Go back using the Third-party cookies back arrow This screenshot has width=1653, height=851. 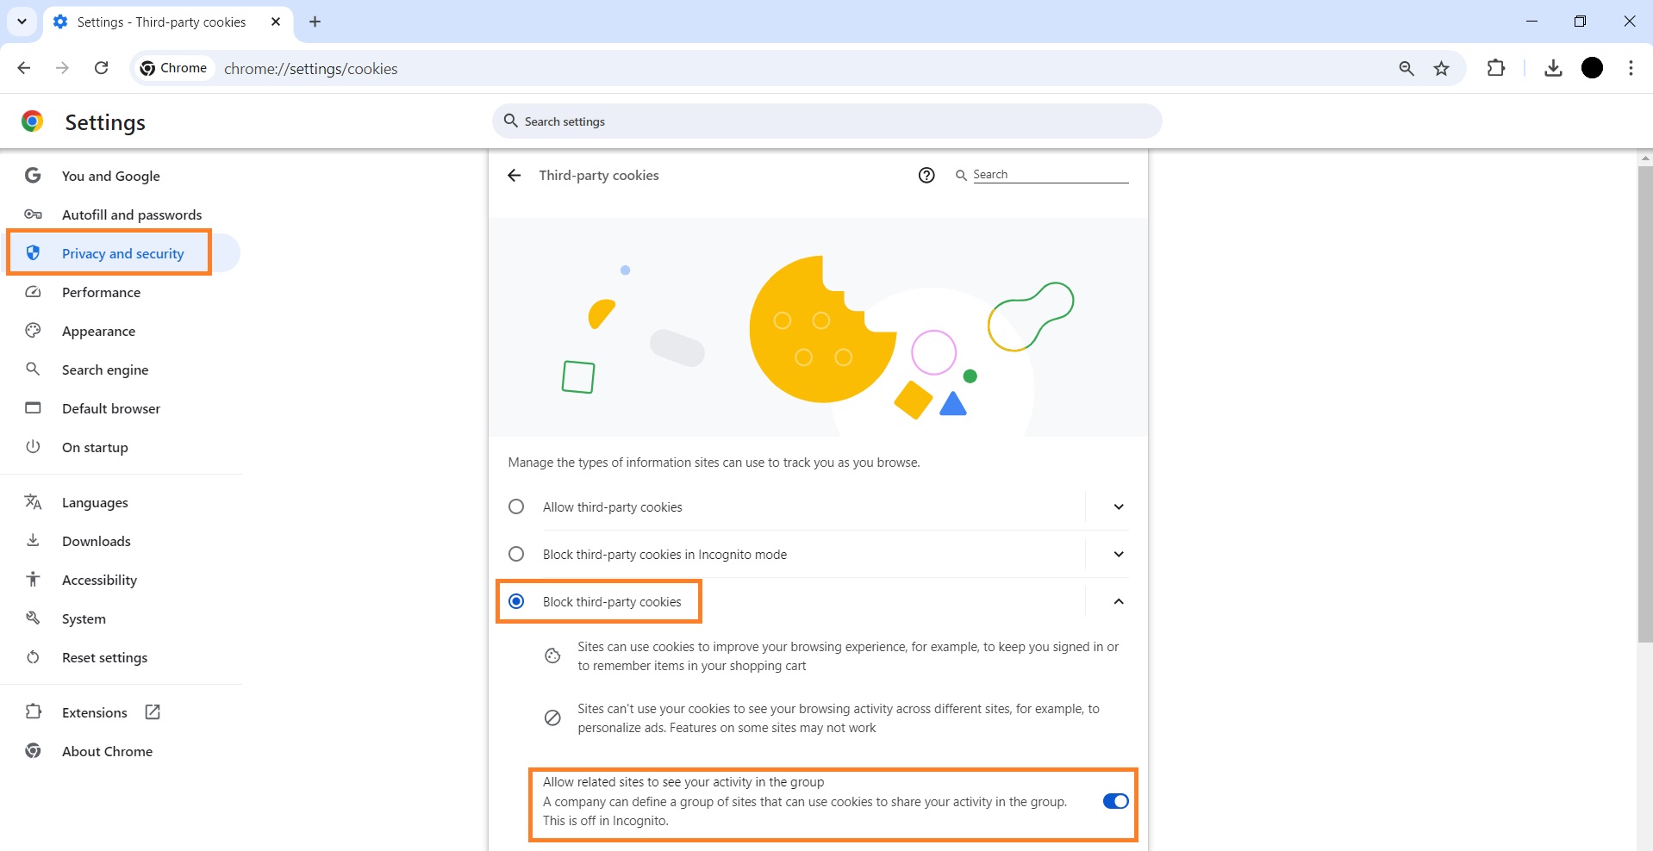(514, 175)
